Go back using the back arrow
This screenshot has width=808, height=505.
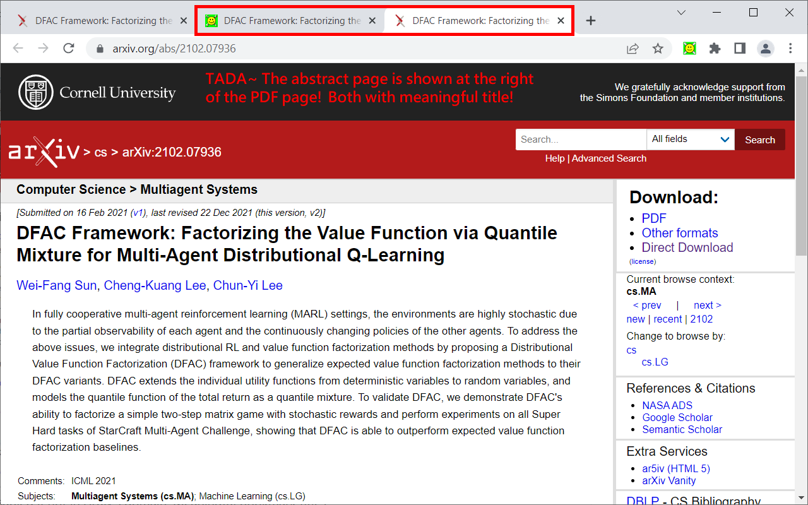coord(18,48)
